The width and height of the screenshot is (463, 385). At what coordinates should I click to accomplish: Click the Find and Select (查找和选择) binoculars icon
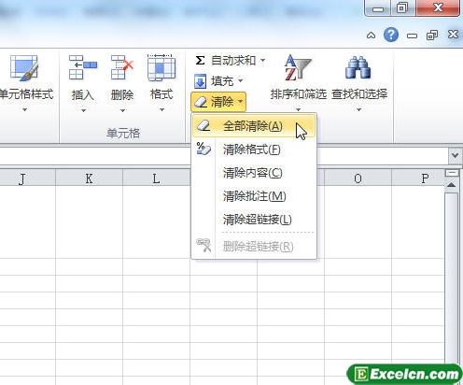coord(358,67)
